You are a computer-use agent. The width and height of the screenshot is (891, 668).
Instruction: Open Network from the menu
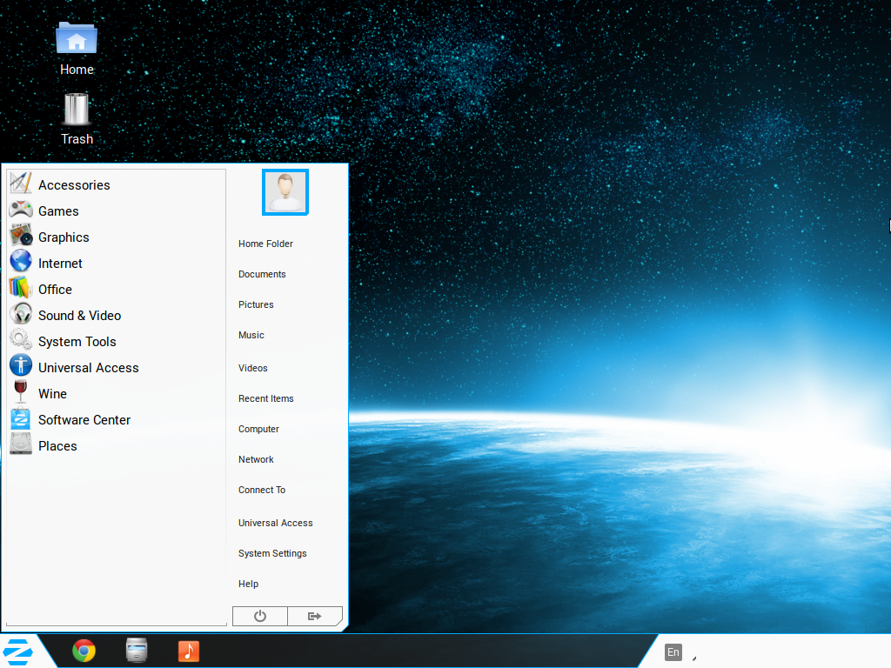point(256,459)
